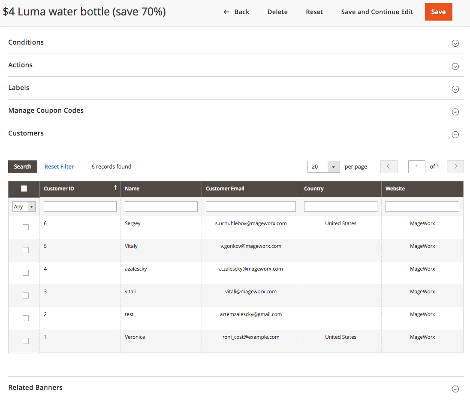Check the box for customer Sergey
The width and height of the screenshot is (470, 404).
click(26, 227)
